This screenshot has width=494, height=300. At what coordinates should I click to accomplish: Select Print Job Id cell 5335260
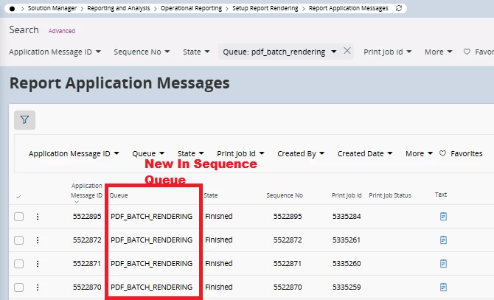coord(347,263)
